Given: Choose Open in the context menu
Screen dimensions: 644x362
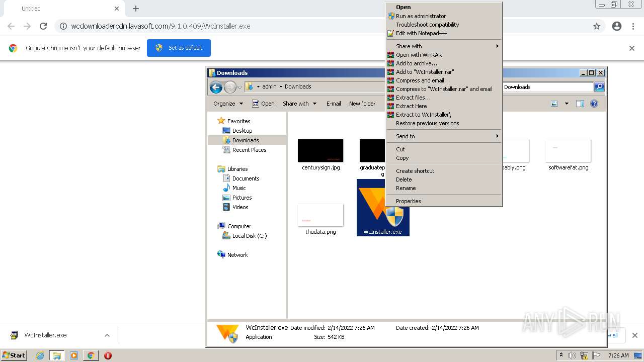Looking at the screenshot, I should [444, 8].
